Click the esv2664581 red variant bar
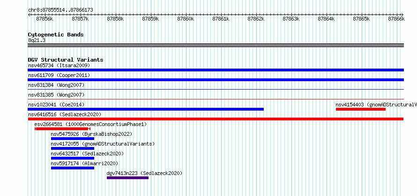This screenshot has width=417, height=196. (62, 129)
